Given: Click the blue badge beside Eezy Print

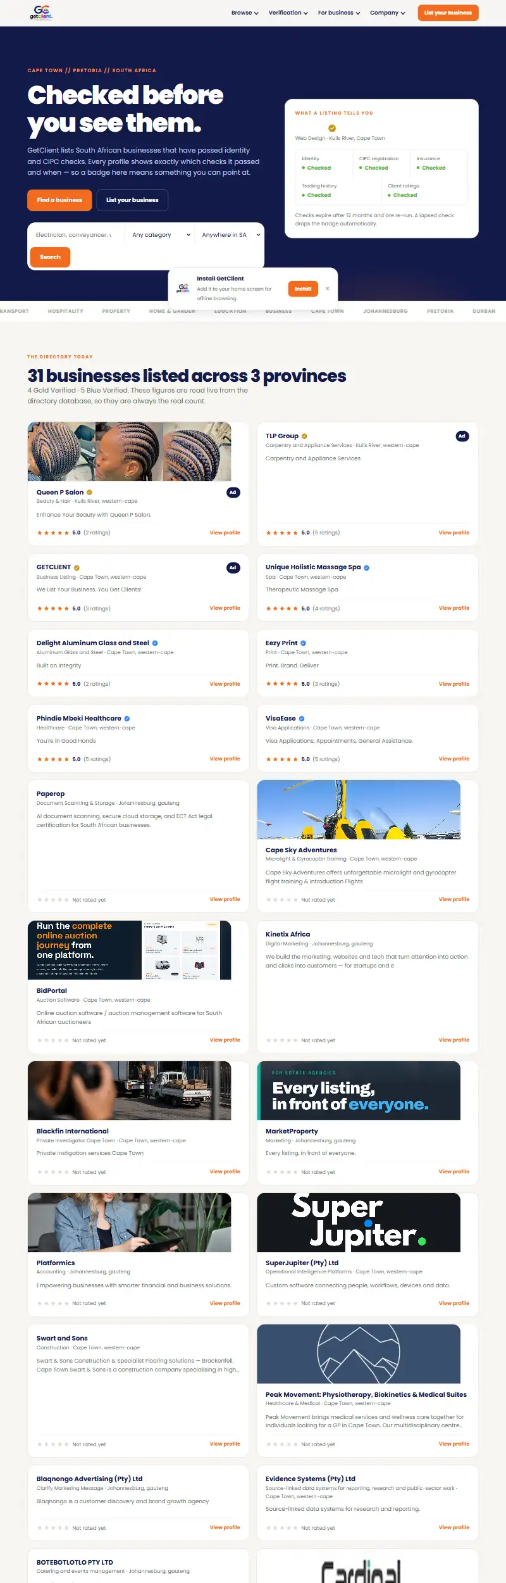Looking at the screenshot, I should pos(303,643).
